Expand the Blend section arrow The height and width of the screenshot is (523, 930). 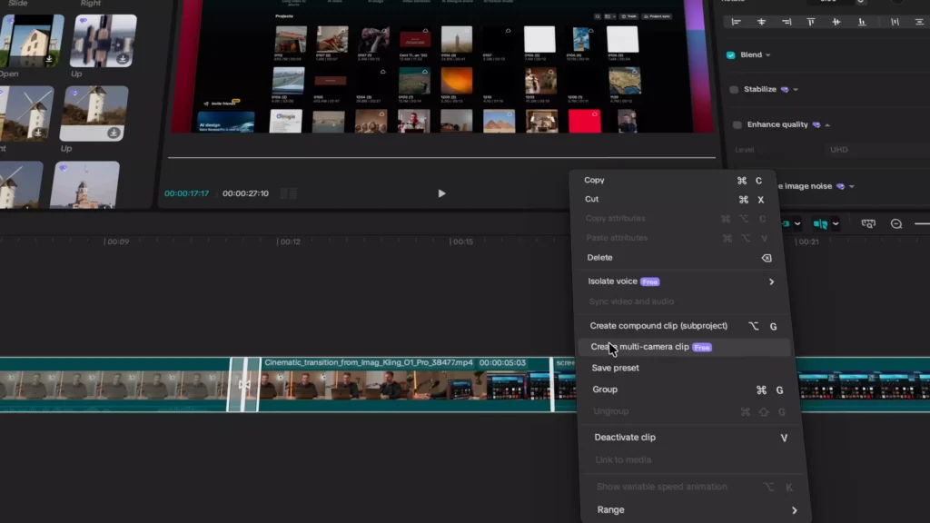click(768, 55)
